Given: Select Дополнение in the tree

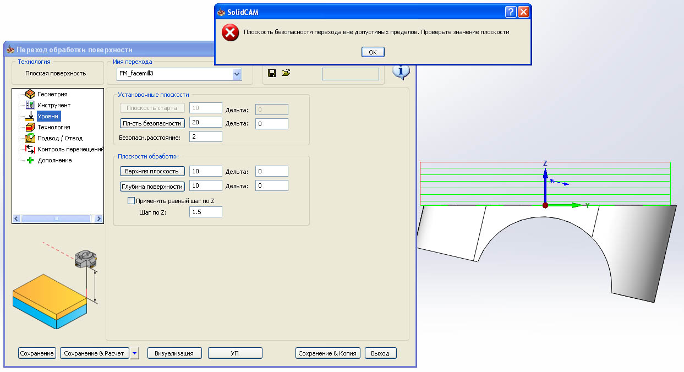Looking at the screenshot, I should pos(54,160).
